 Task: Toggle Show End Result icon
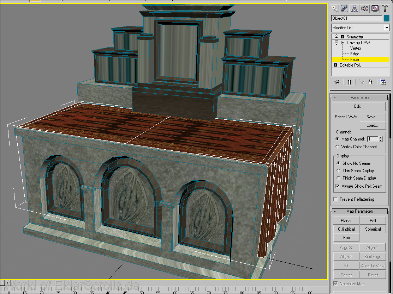pos(349,82)
